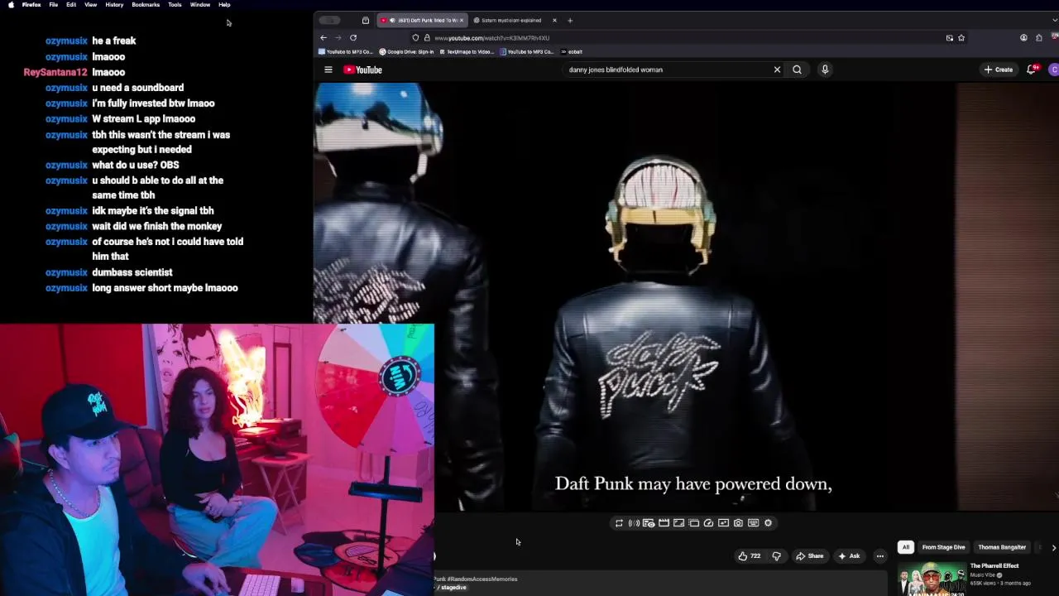Click the audio boost icon in player toolbar

pos(634,523)
